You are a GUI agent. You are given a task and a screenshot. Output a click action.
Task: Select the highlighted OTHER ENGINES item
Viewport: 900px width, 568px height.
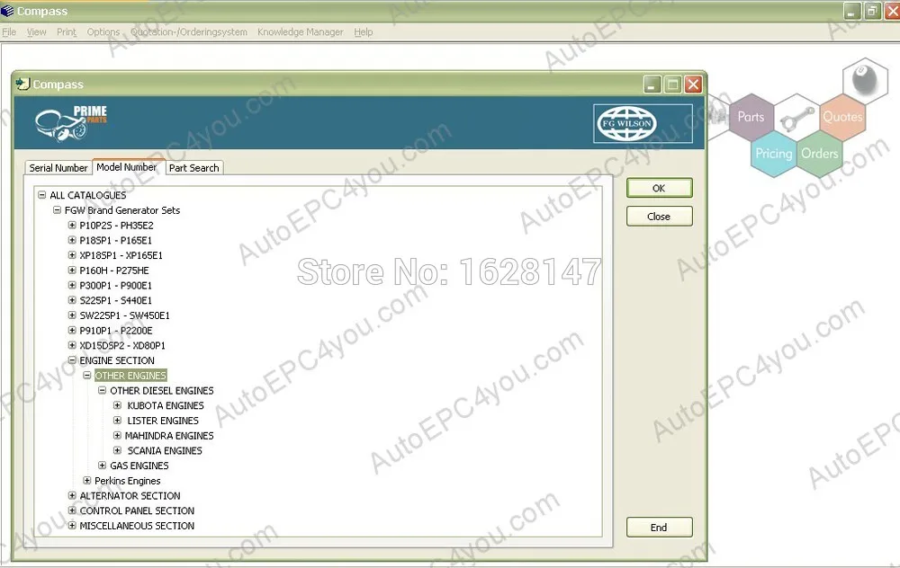click(130, 376)
